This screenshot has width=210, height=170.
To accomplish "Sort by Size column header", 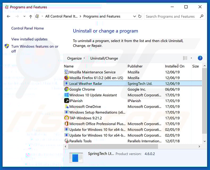I will pos(195,66).
